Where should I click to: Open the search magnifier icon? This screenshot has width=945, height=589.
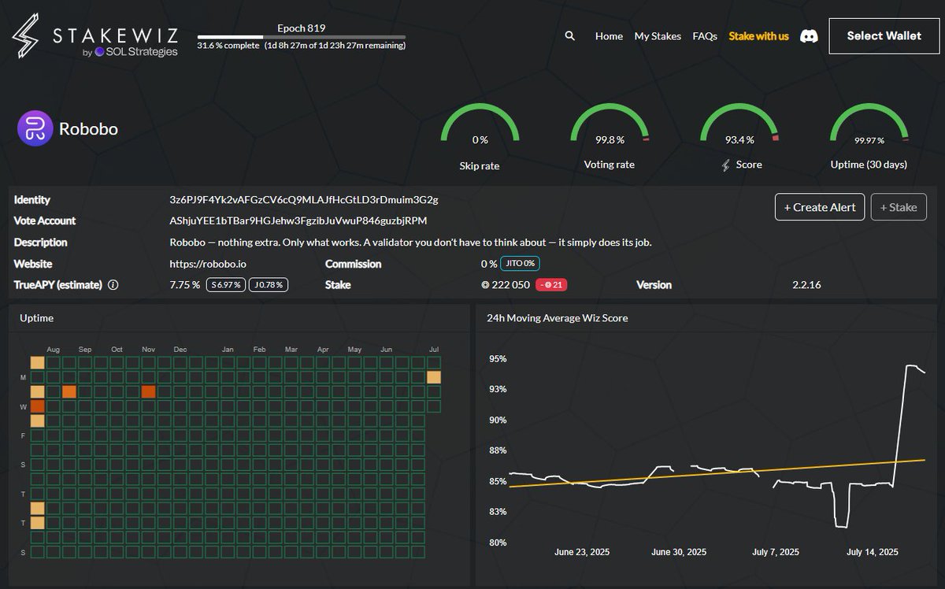coord(570,36)
